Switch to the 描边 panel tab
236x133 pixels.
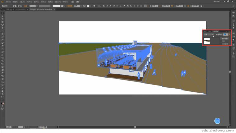click(x=210, y=31)
